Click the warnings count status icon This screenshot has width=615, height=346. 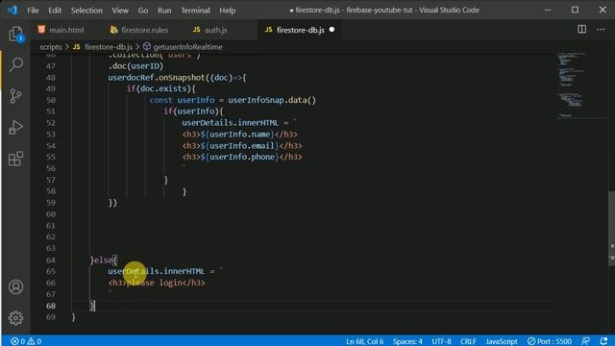point(35,341)
